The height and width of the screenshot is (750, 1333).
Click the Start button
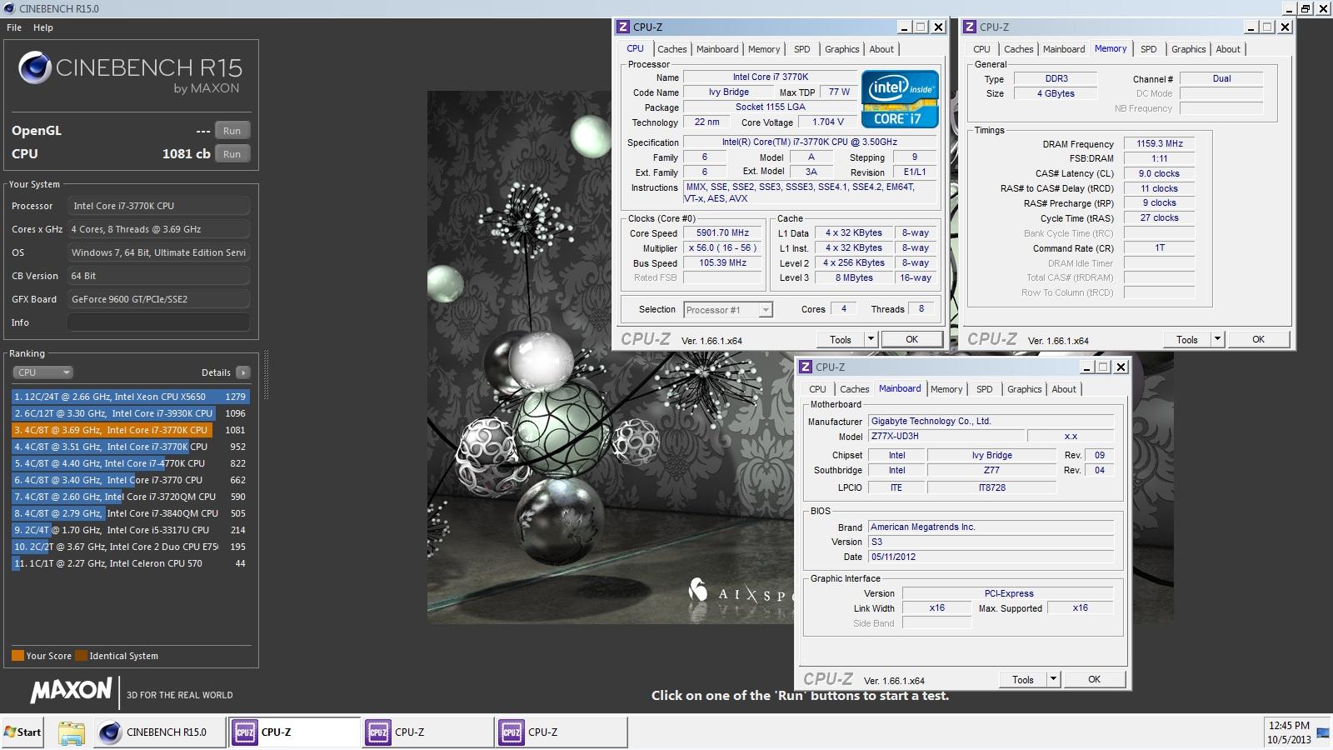click(x=22, y=732)
